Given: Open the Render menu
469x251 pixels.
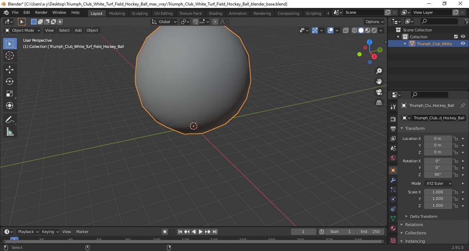Looking at the screenshot, I should (x=41, y=12).
